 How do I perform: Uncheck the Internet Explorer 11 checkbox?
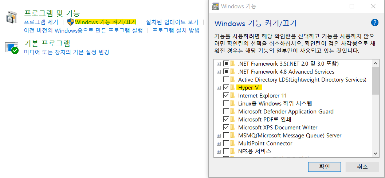click(226, 95)
